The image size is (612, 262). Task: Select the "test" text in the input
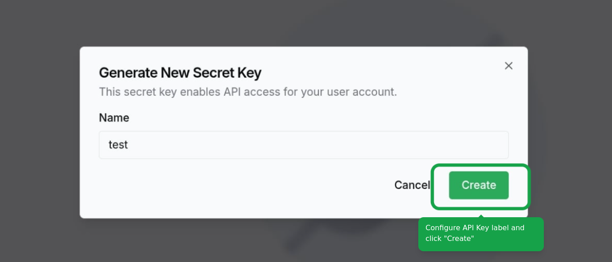click(x=118, y=145)
